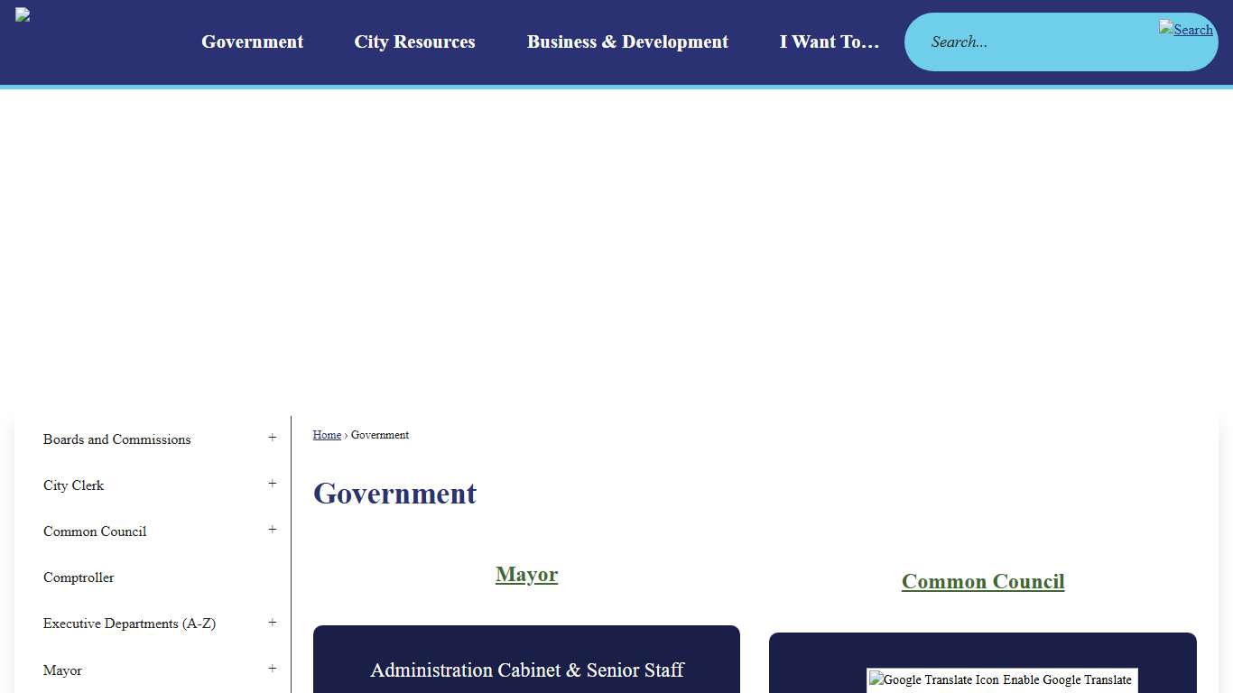Expand Common Council sidebar plus icon

tap(272, 531)
